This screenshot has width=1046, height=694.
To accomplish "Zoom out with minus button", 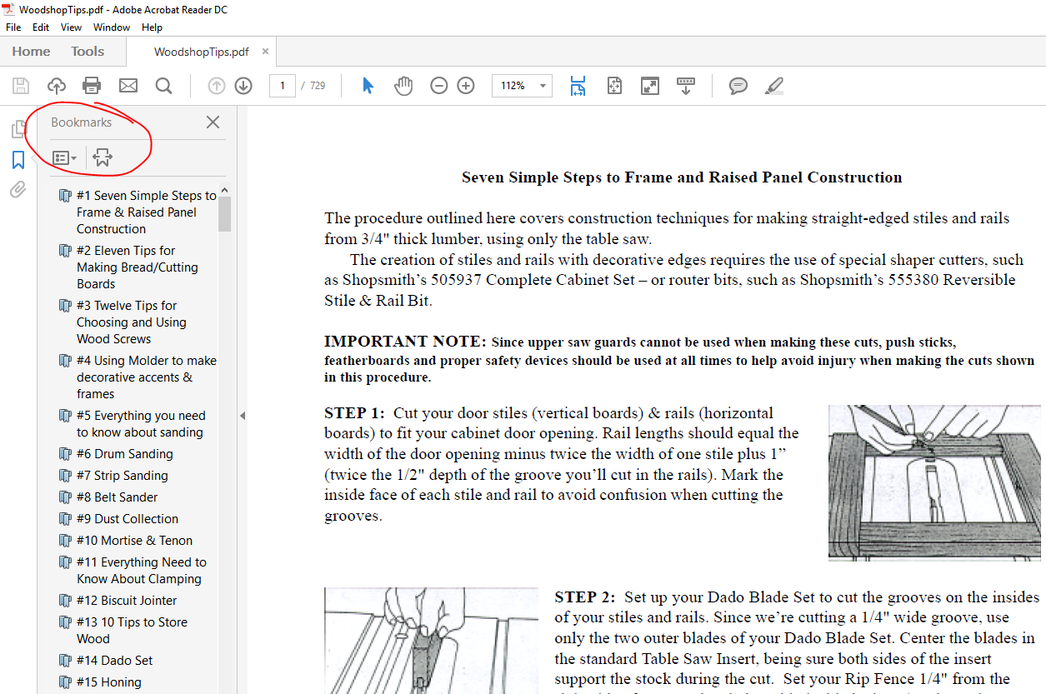I will [439, 86].
